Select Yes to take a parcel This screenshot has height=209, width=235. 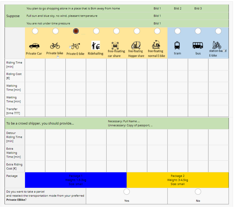coord(127,192)
